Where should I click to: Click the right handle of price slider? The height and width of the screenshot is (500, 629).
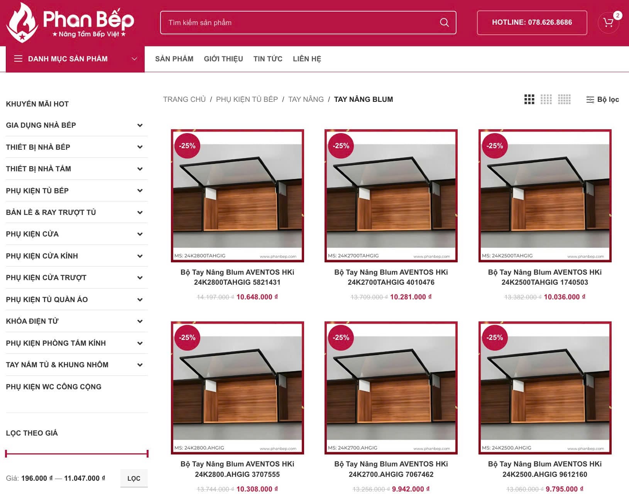pyautogui.click(x=147, y=454)
